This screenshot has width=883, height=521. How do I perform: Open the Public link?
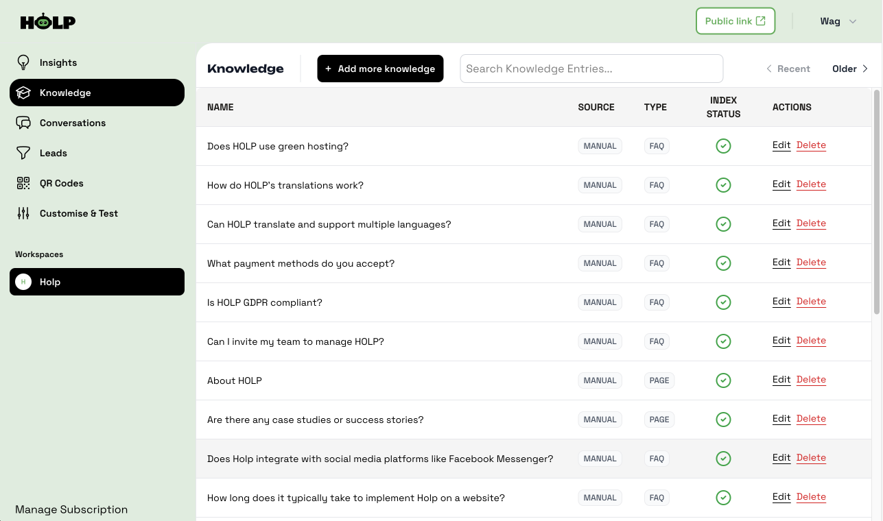pos(735,21)
